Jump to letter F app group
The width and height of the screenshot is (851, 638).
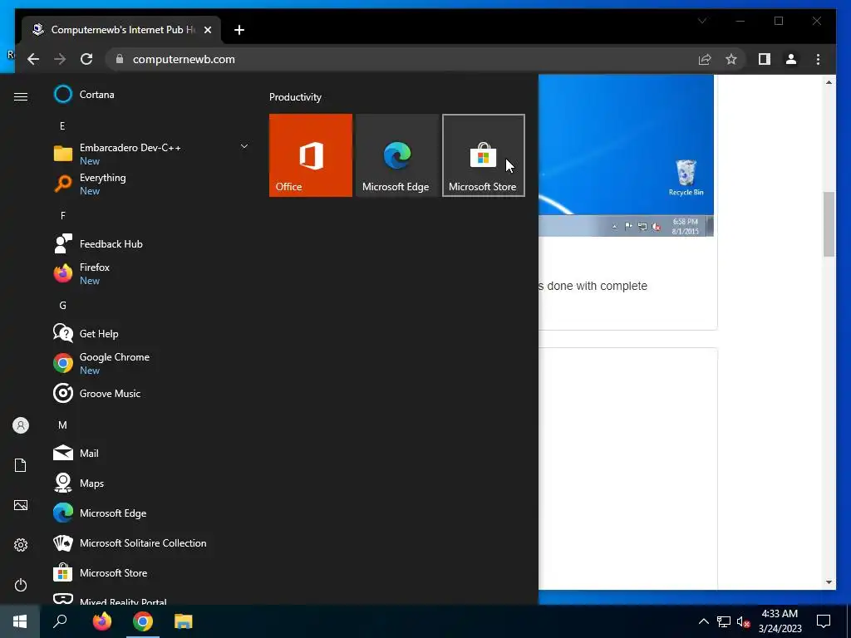click(62, 216)
